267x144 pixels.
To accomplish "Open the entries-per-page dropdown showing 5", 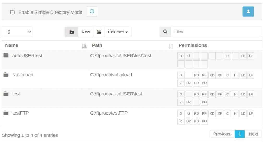I will (17, 32).
